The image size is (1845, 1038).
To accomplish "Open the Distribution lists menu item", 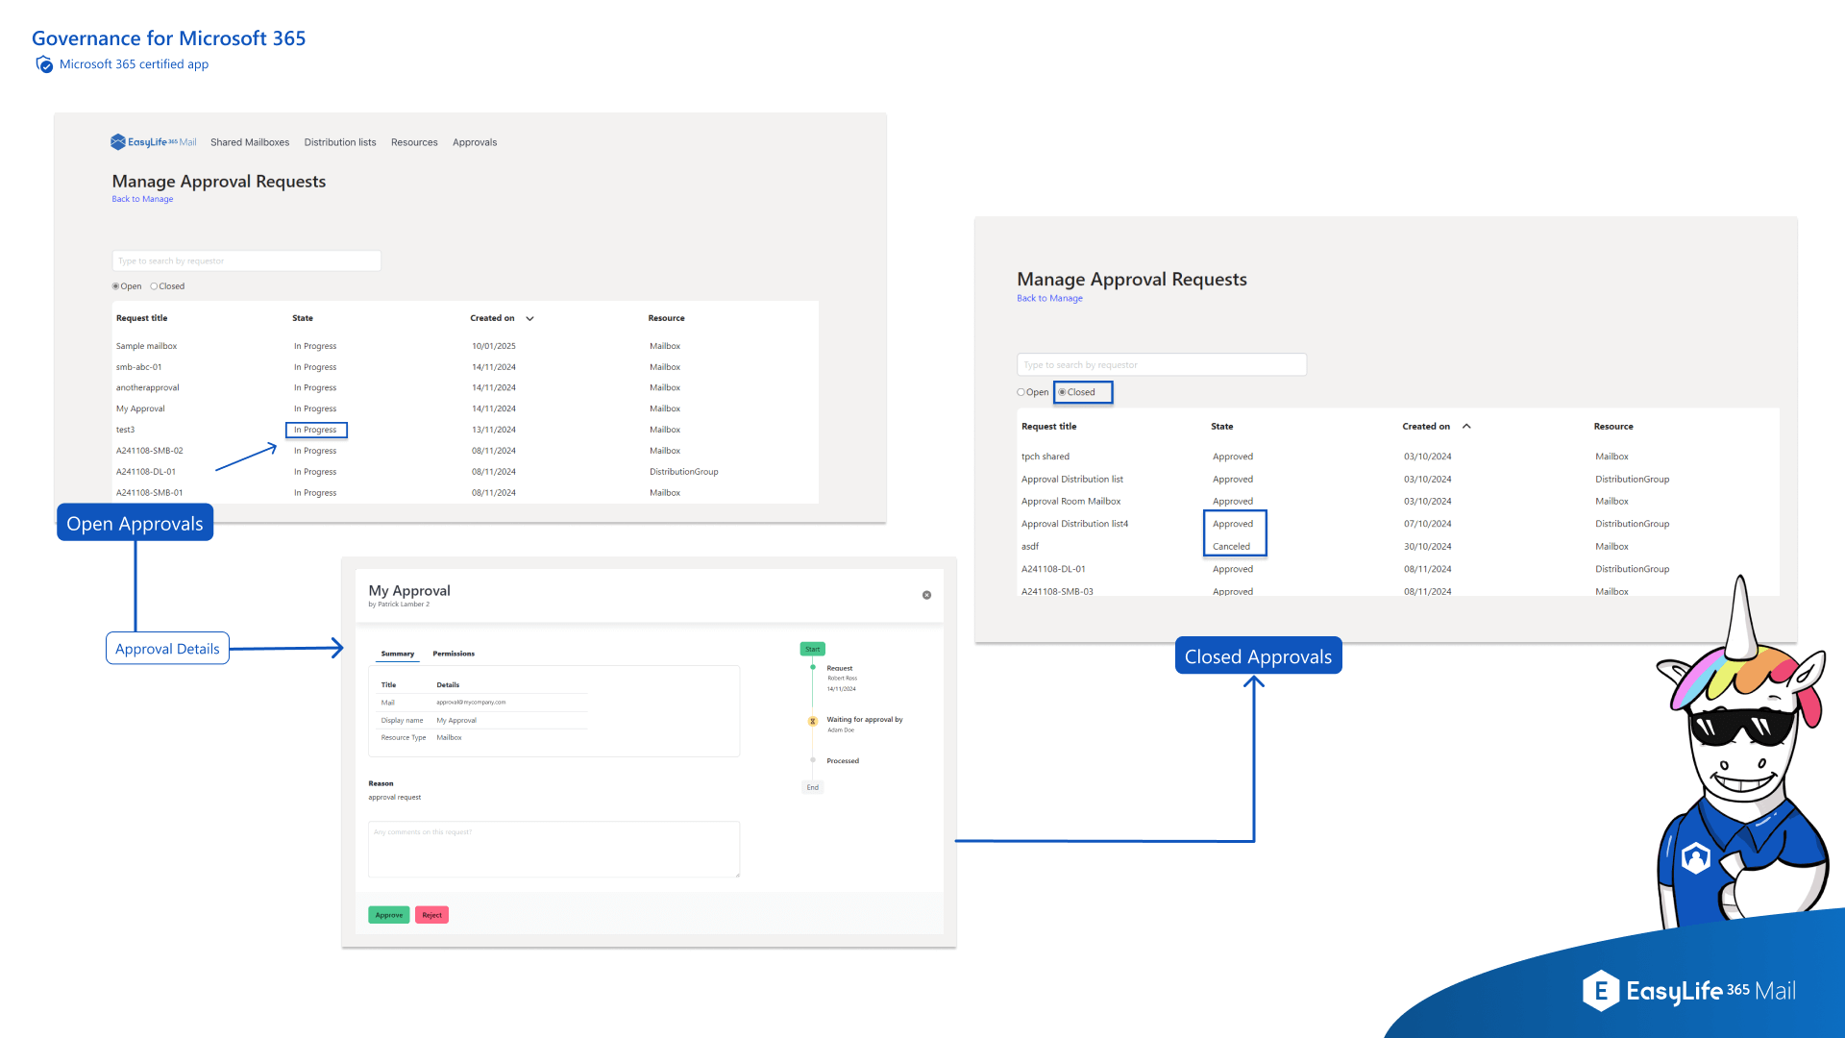I will click(x=339, y=142).
